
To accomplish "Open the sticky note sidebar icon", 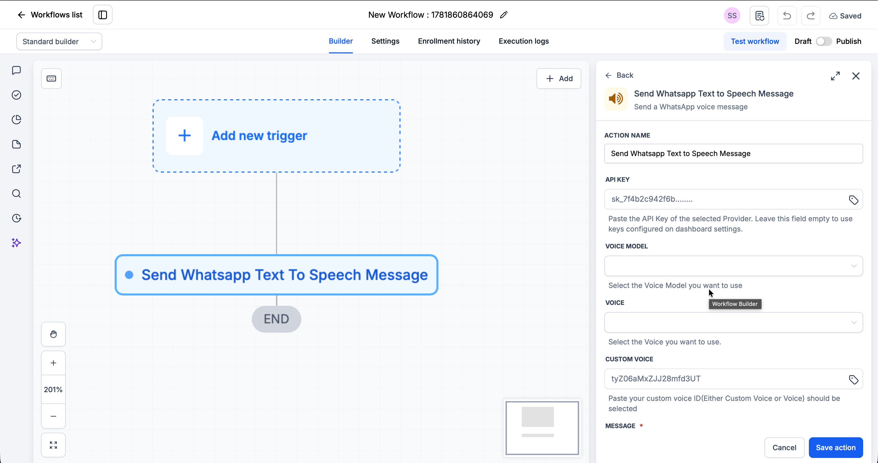I will (x=16, y=144).
